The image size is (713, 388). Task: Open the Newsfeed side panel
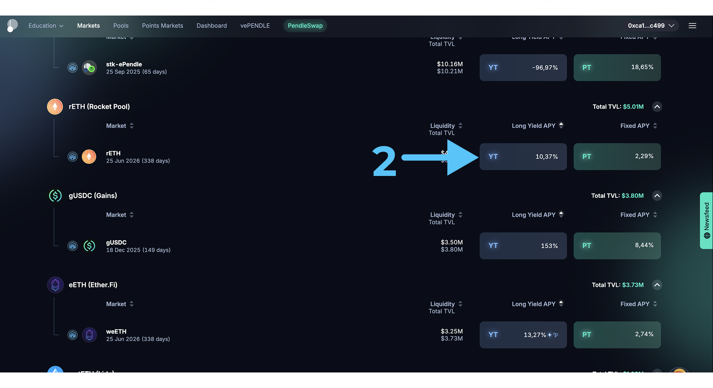pyautogui.click(x=706, y=220)
